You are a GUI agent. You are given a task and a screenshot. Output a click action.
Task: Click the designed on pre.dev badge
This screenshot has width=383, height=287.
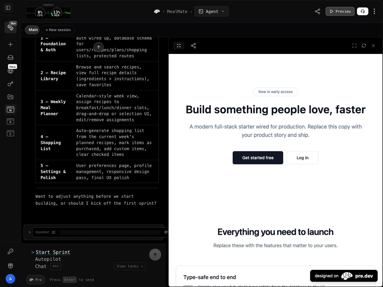(344, 276)
